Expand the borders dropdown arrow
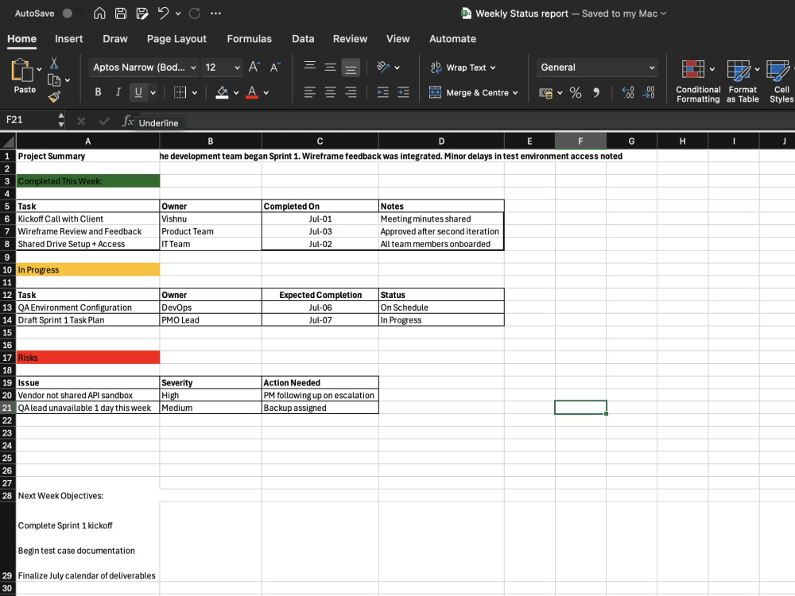Image resolution: width=795 pixels, height=596 pixels. click(195, 93)
